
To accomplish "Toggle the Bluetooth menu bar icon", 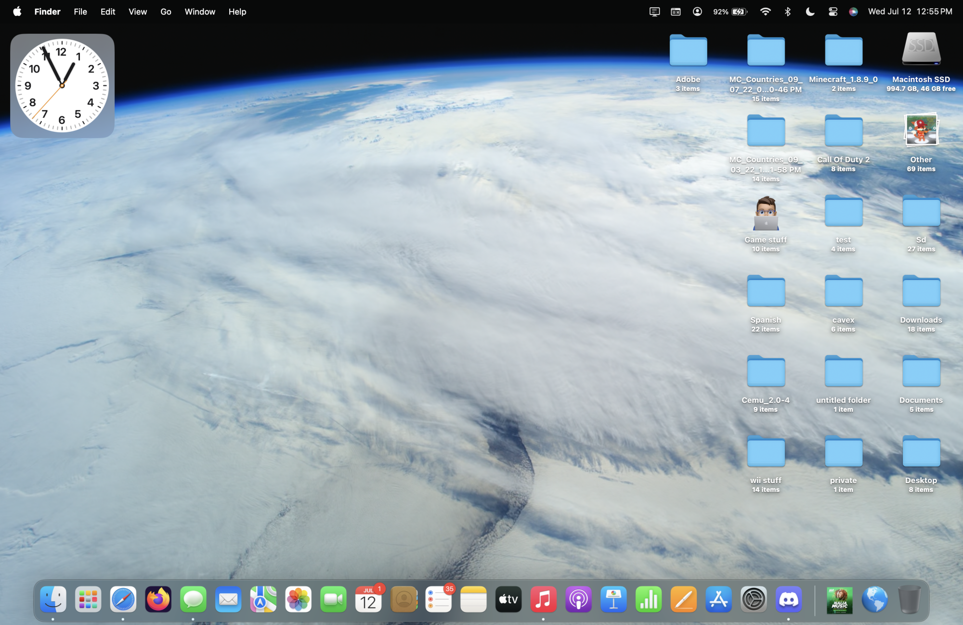I will [788, 12].
